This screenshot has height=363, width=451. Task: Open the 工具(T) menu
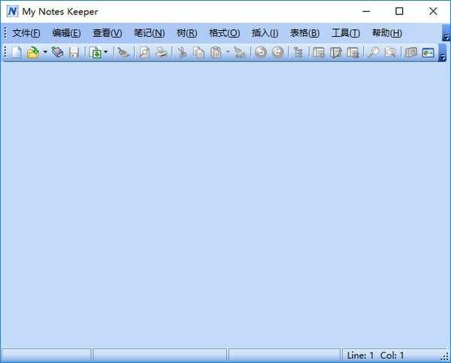click(x=346, y=33)
